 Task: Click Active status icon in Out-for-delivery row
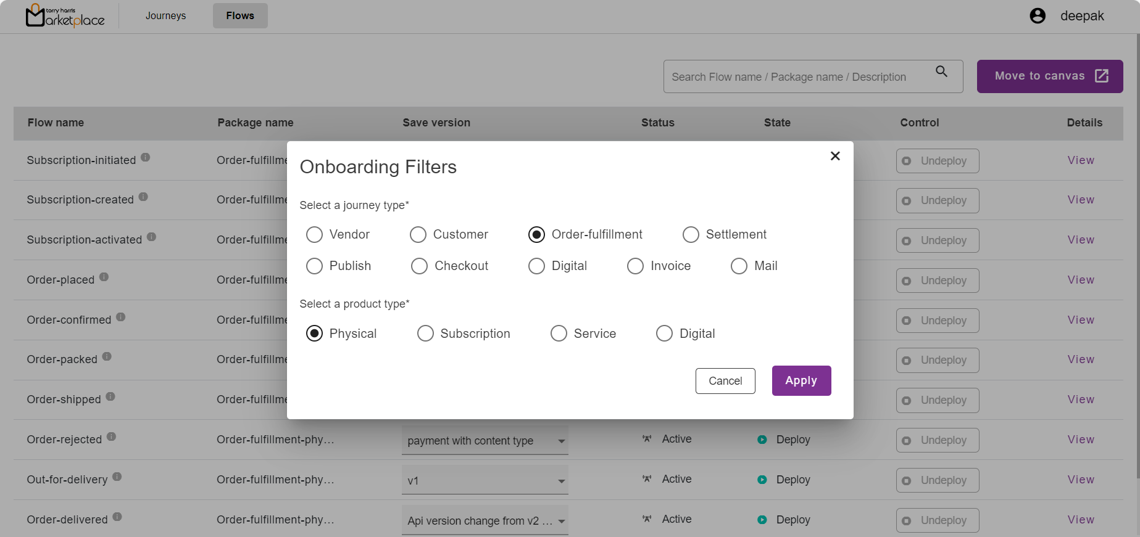[x=647, y=479]
